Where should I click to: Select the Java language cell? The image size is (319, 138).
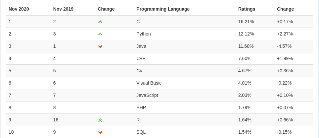[141, 46]
